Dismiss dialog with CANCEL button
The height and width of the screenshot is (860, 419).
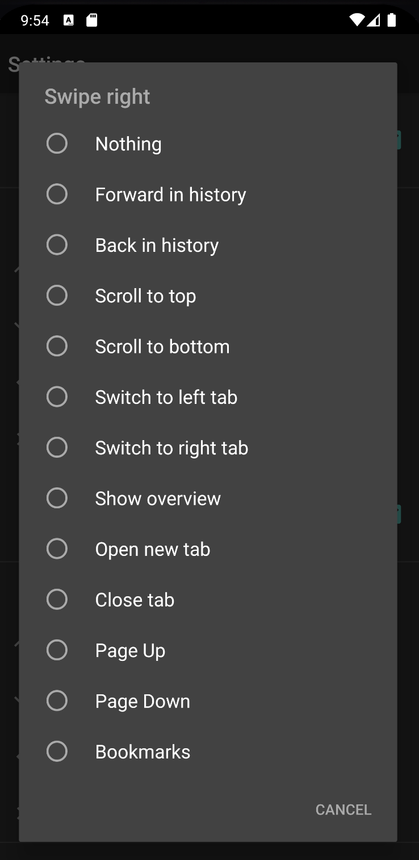(x=343, y=810)
